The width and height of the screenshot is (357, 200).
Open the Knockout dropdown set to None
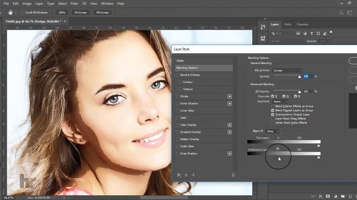(281, 102)
